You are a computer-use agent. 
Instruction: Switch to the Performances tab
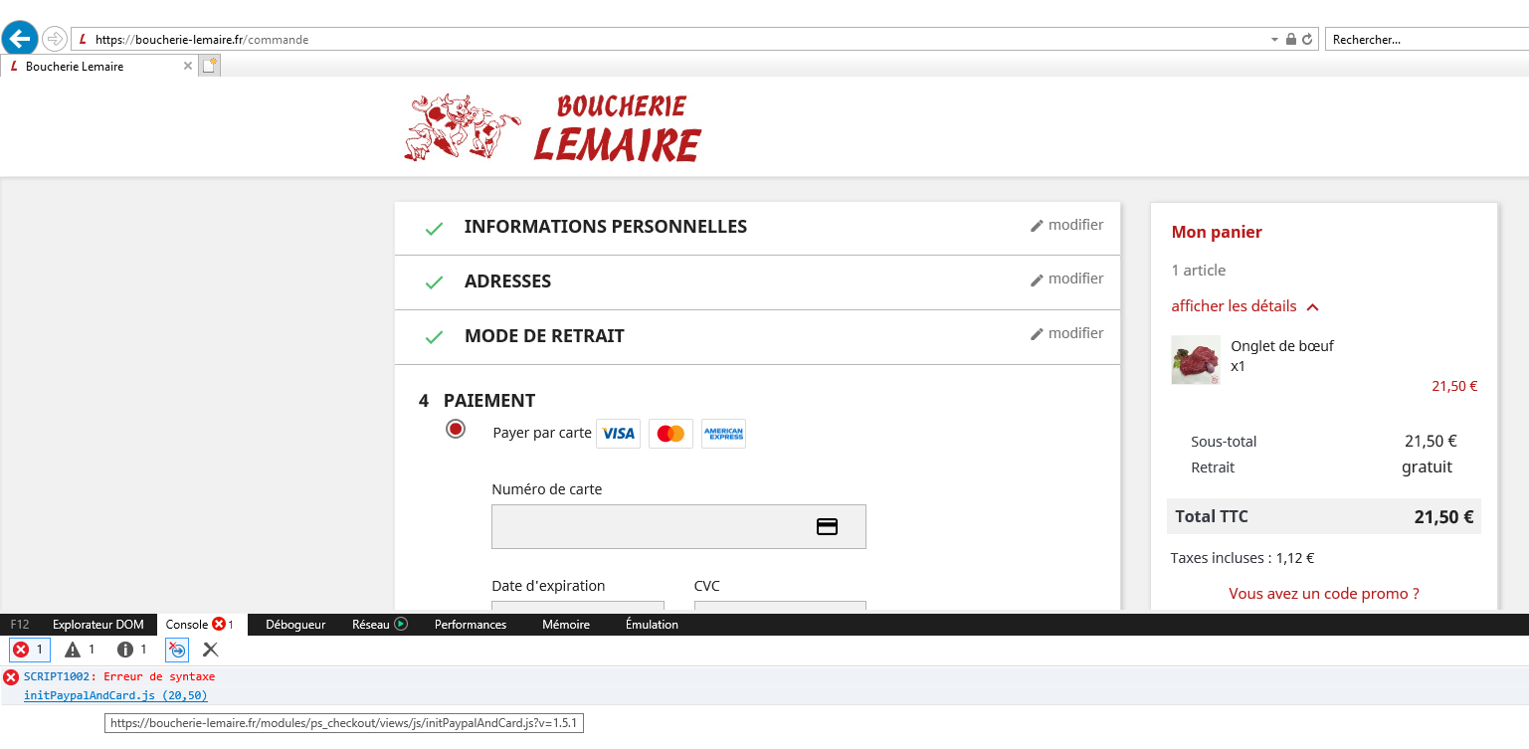471,625
